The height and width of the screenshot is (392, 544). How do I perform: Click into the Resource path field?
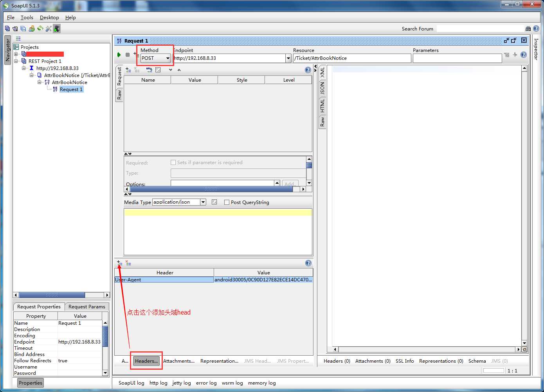(352, 58)
